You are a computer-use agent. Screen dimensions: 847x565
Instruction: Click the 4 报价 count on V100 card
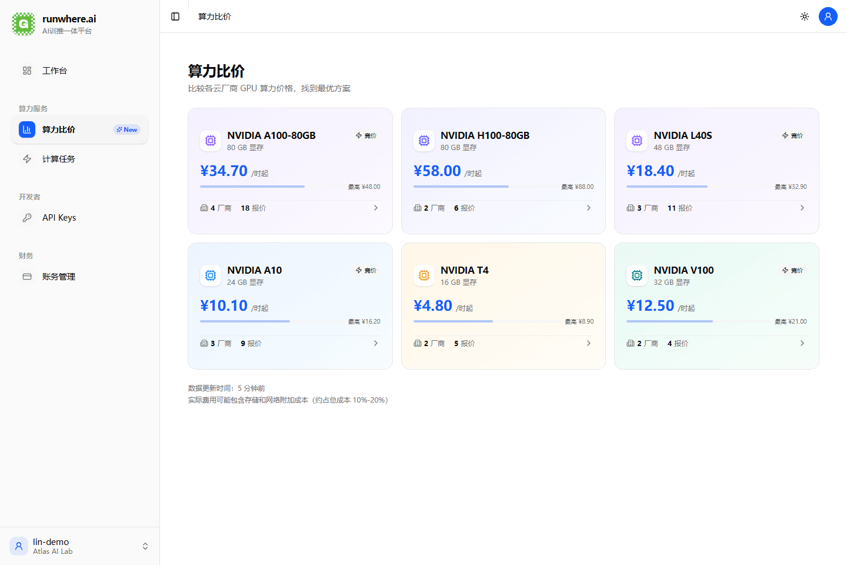click(678, 343)
